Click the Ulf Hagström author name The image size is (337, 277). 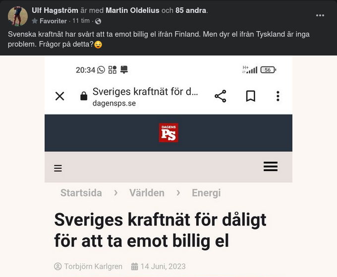click(x=55, y=10)
